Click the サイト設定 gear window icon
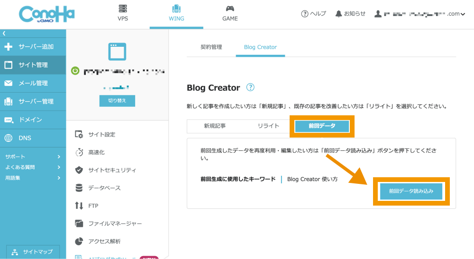The image size is (474, 259). 79,135
